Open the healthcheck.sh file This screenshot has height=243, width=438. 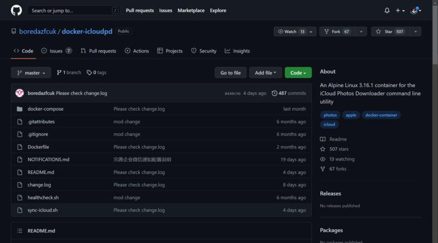tap(43, 198)
